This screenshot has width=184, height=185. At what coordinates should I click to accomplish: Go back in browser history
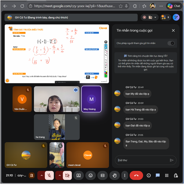6,6
